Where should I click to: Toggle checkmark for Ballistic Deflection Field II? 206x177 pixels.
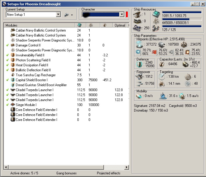tap(8, 70)
